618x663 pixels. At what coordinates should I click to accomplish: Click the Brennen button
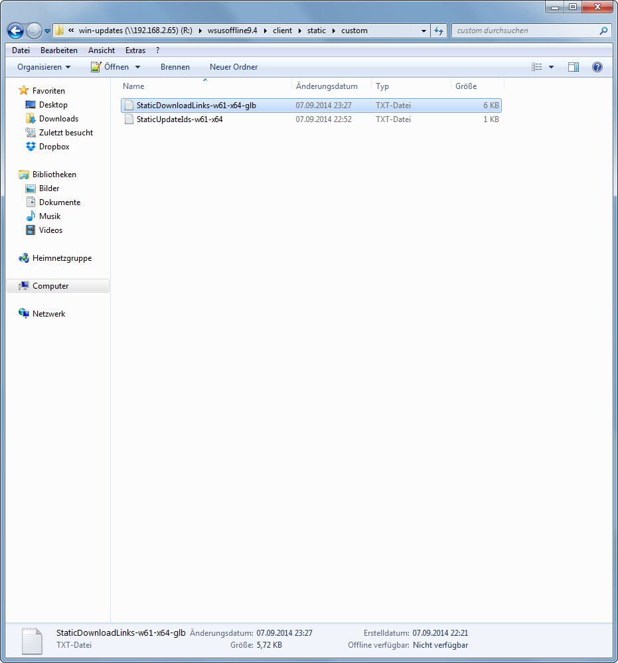click(x=175, y=67)
